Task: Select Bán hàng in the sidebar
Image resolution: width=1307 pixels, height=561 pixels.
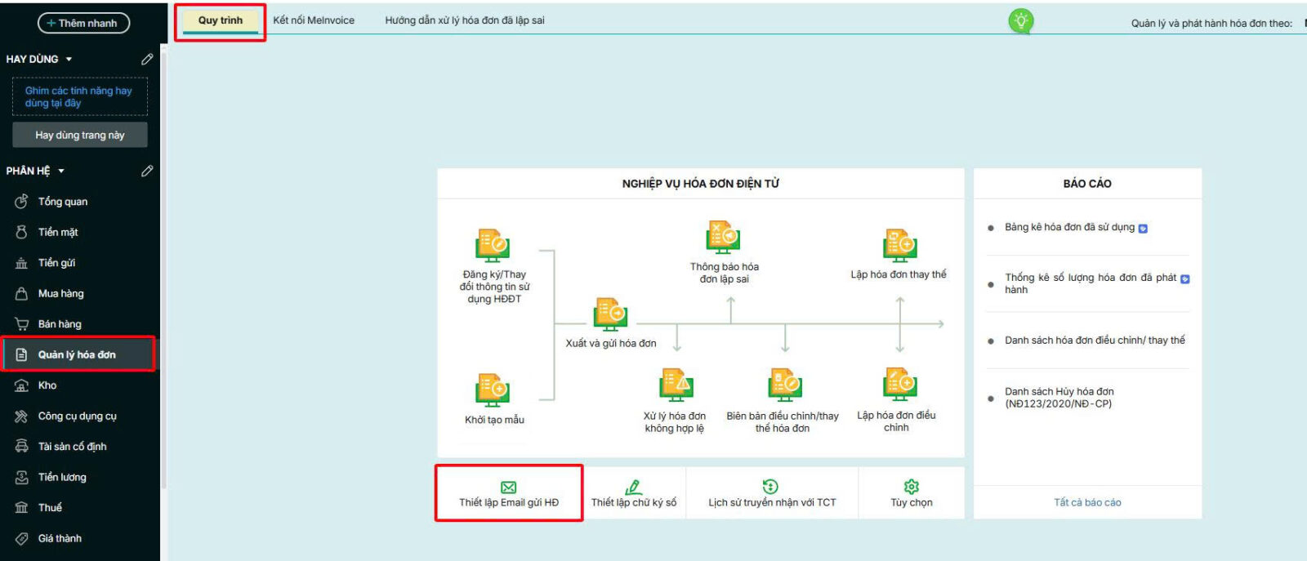Action: coord(60,324)
